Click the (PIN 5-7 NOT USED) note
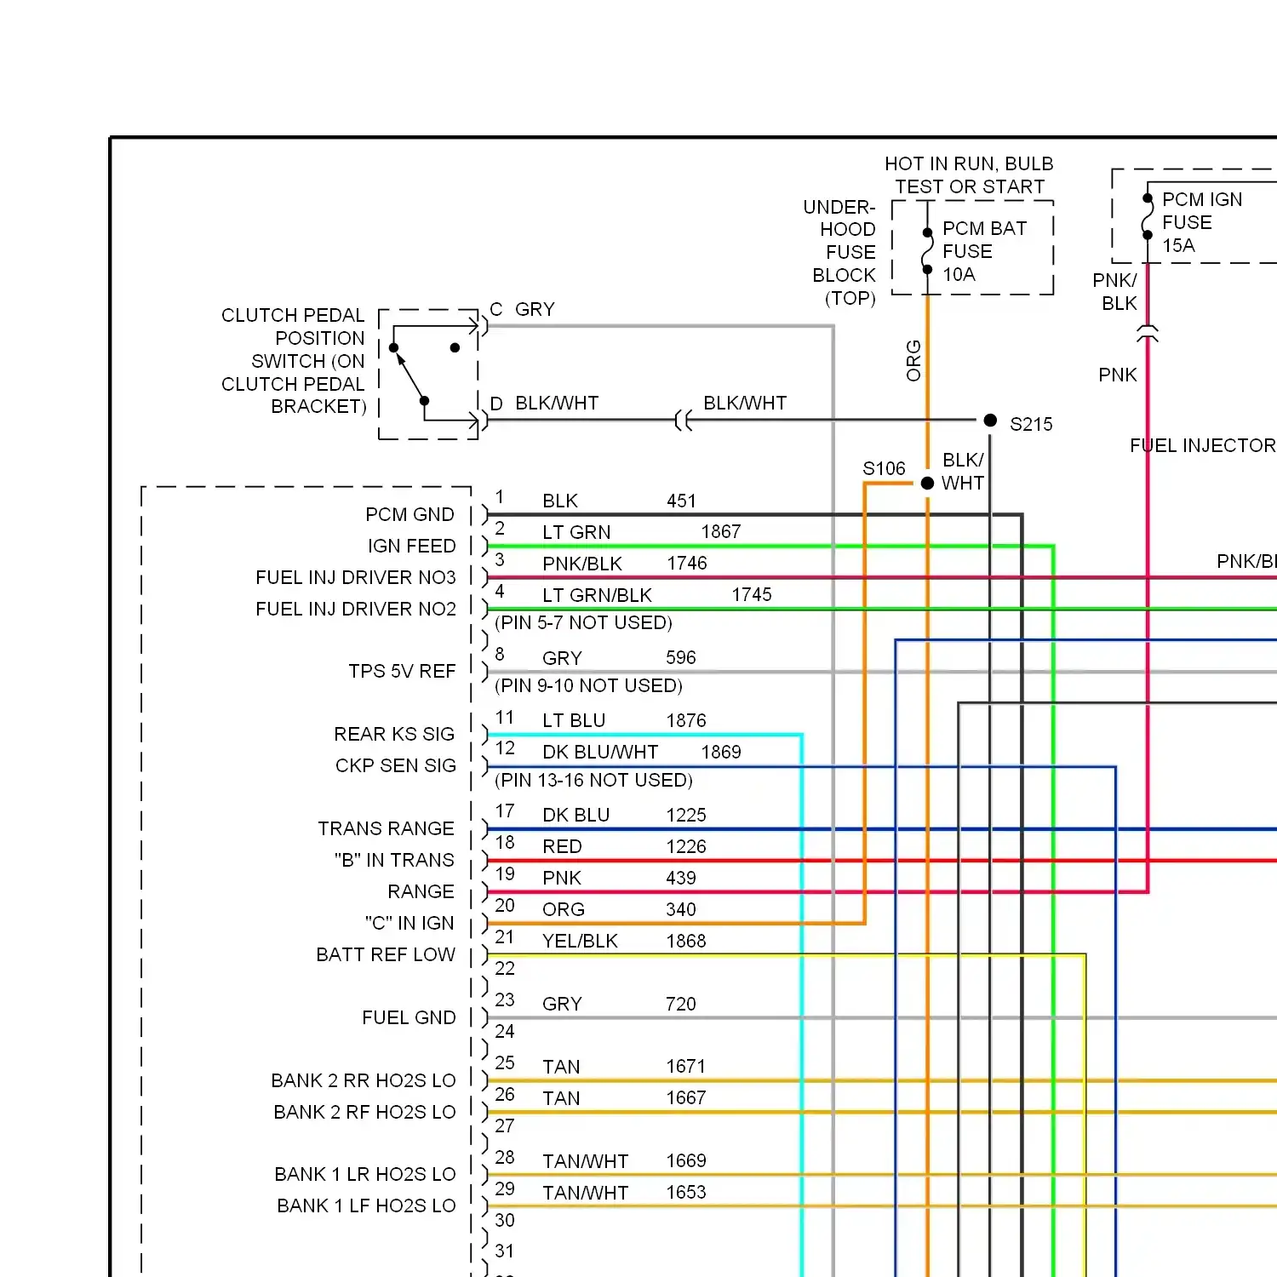The width and height of the screenshot is (1277, 1277). pos(583,622)
